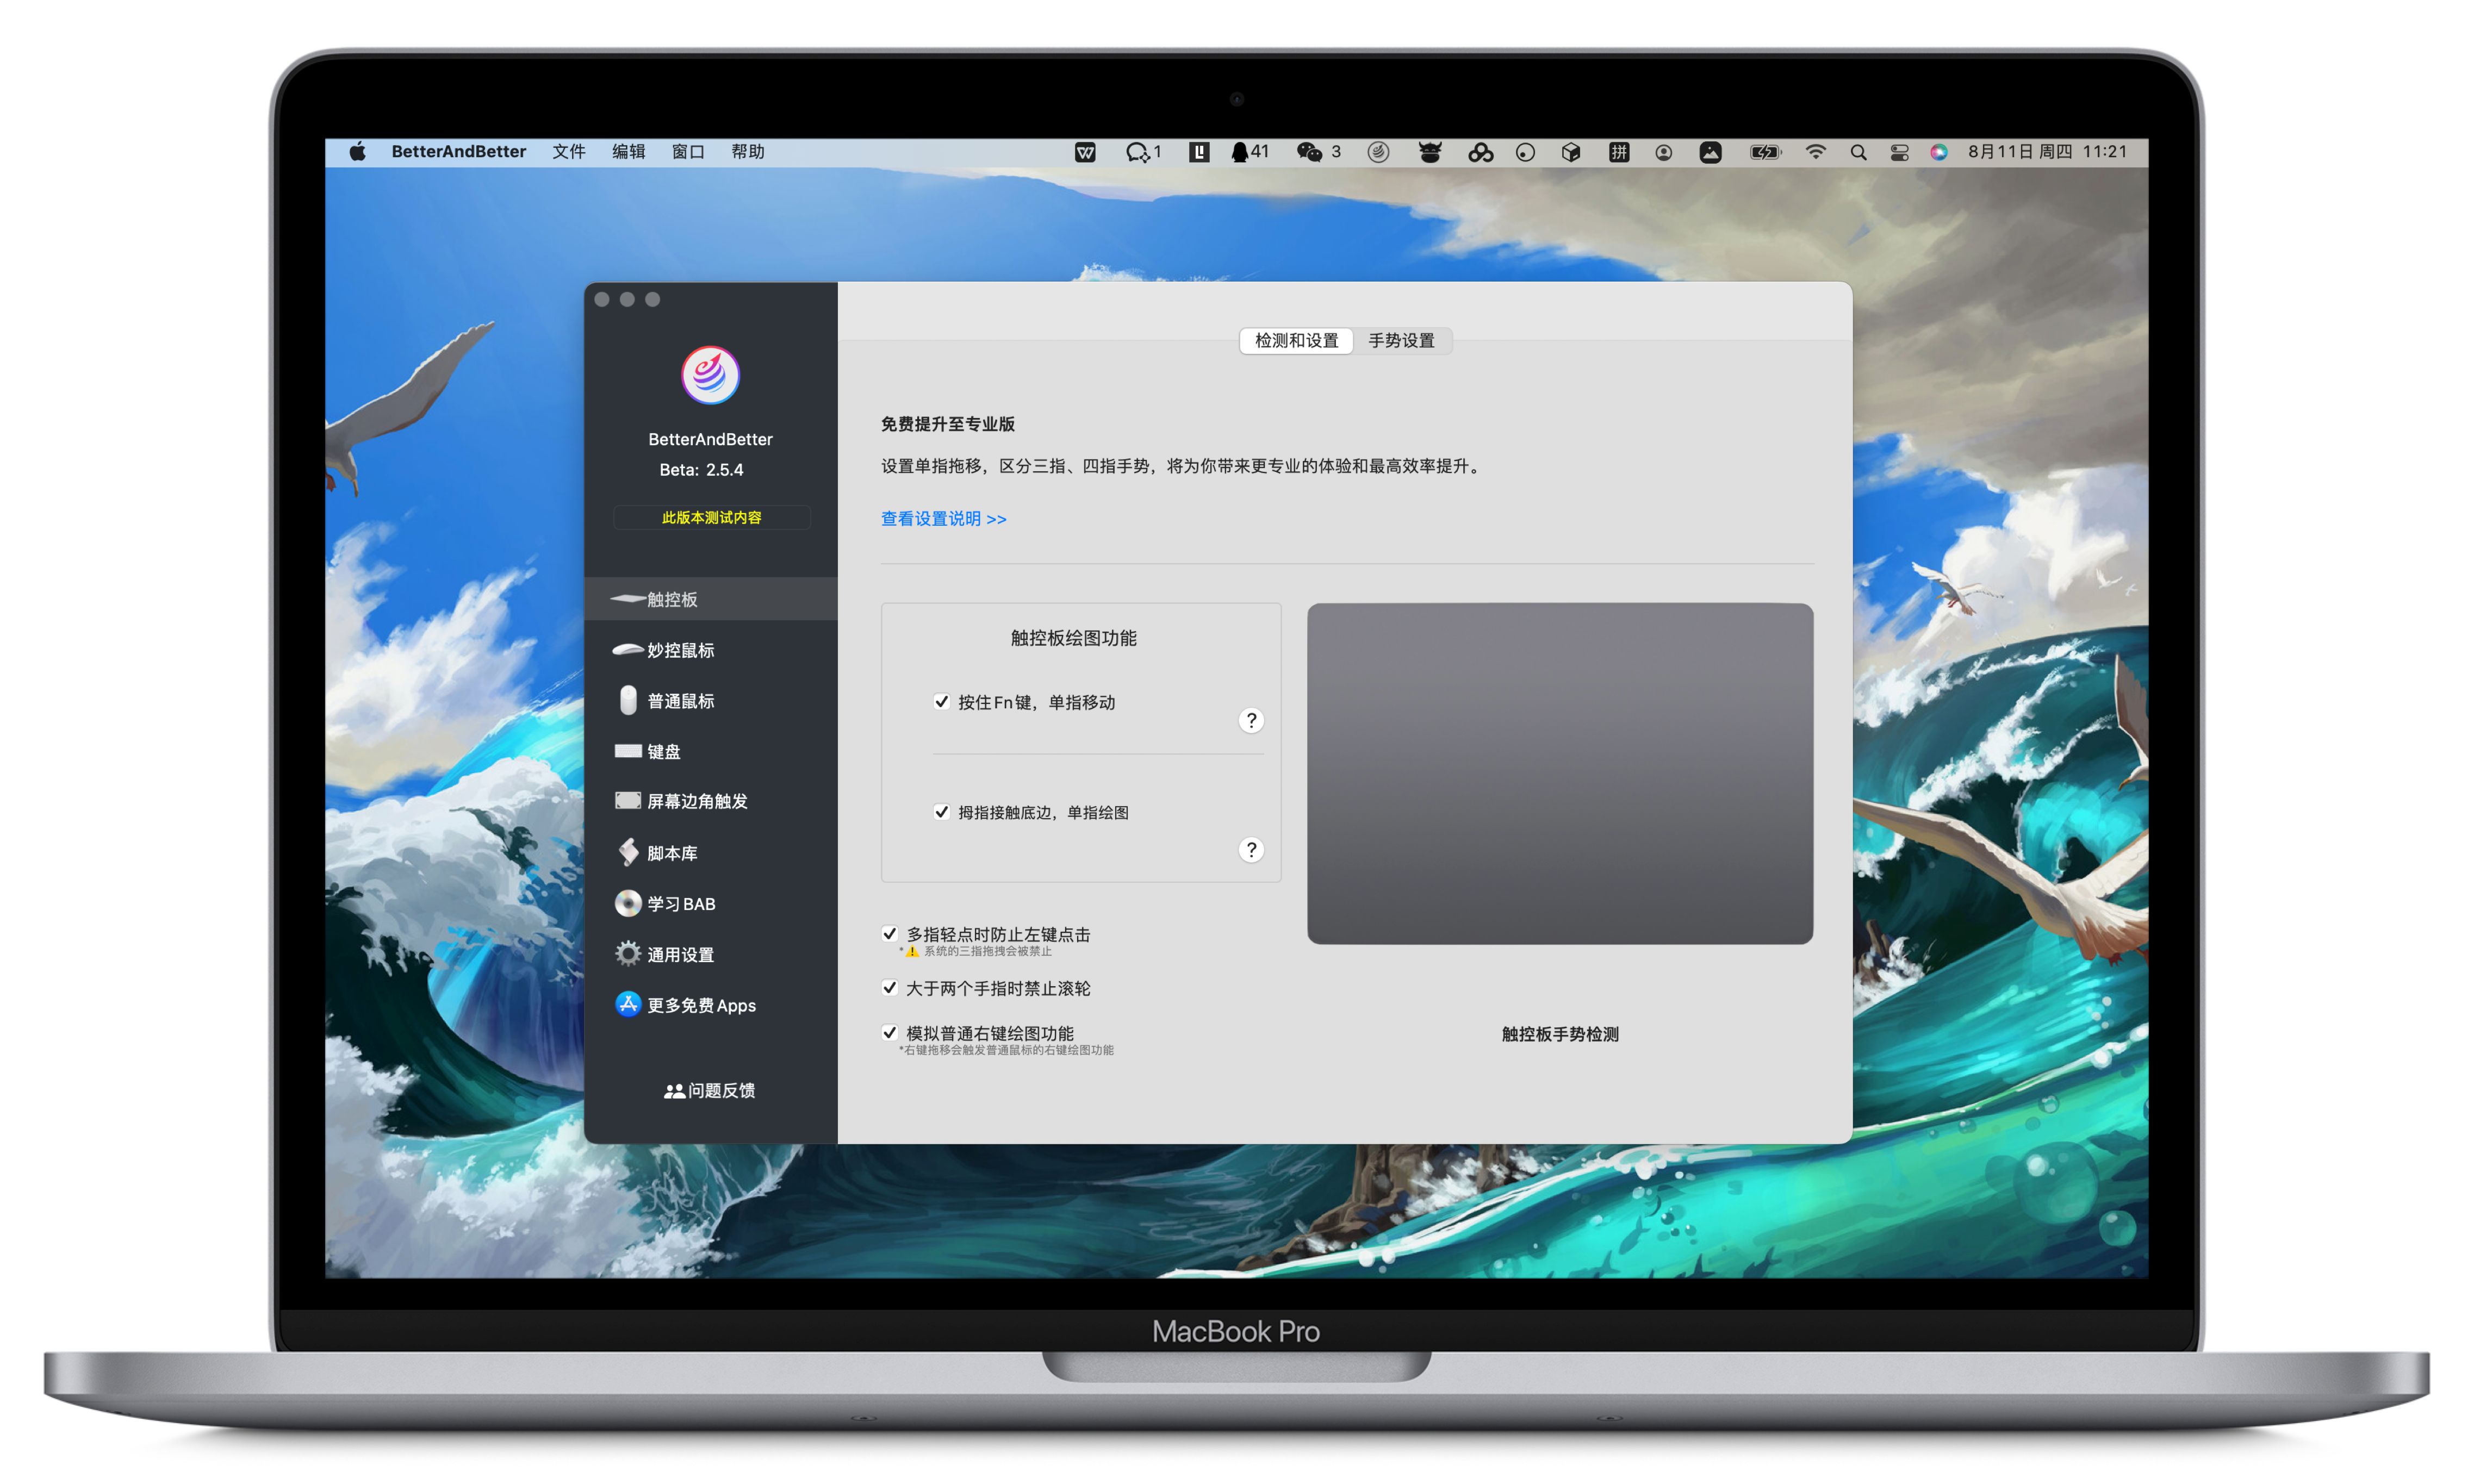The image size is (2474, 1484).
Task: Click the 3D cube menu bar icon
Action: (x=1571, y=152)
